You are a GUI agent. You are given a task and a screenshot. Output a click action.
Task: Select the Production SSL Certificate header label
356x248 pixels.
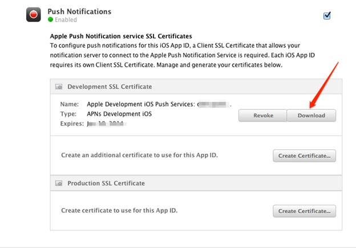point(106,183)
